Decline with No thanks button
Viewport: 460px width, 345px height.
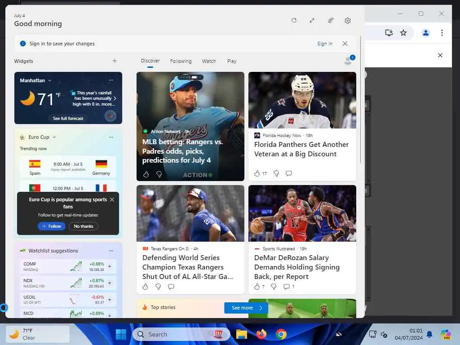pos(83,226)
